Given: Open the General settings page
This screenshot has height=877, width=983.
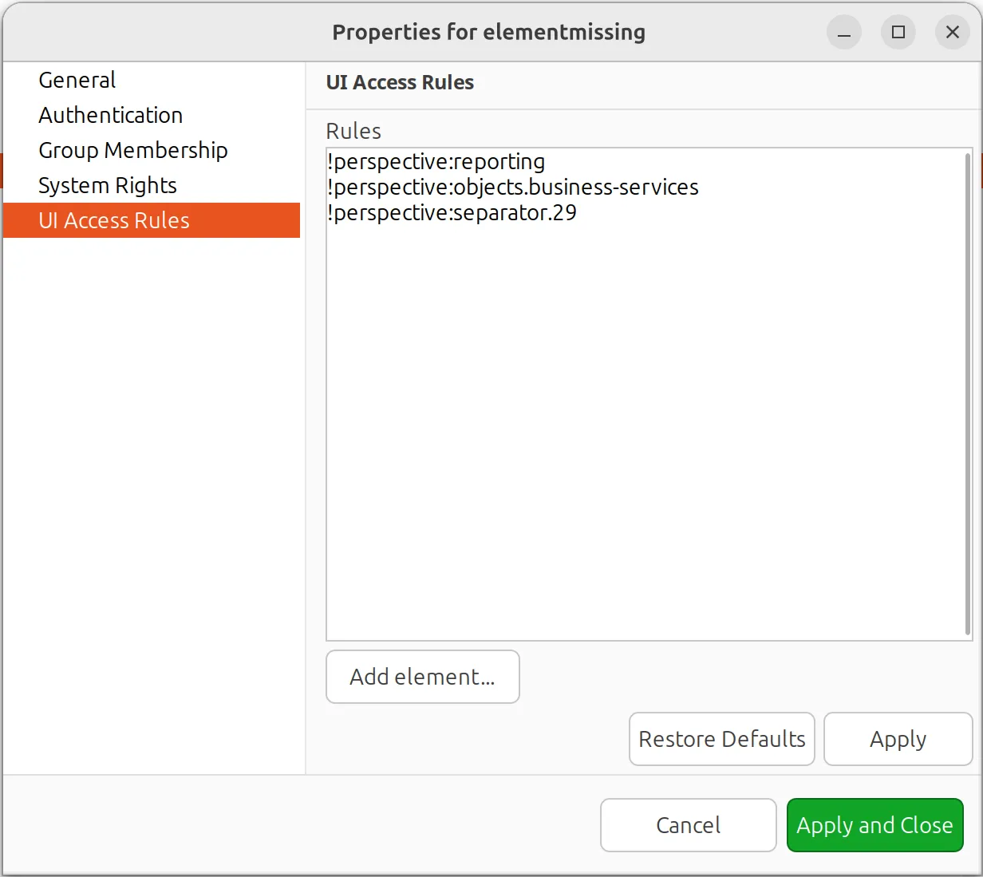Looking at the screenshot, I should tap(77, 79).
